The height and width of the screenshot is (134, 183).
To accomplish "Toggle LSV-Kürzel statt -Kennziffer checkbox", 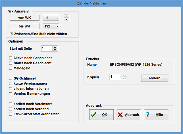I will click(11, 114).
